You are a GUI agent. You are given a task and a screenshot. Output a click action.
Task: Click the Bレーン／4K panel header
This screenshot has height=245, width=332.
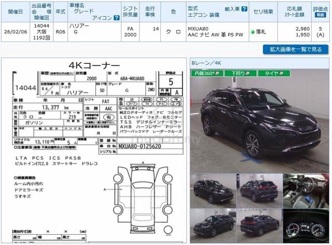[259, 63]
